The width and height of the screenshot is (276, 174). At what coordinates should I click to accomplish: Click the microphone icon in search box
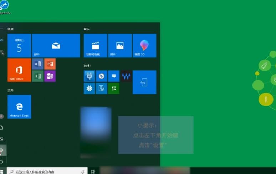(x=83, y=171)
